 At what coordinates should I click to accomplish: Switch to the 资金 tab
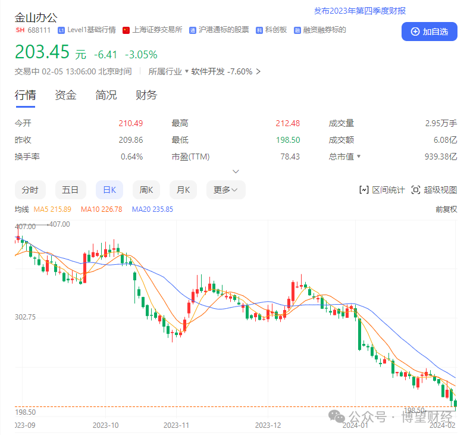(x=65, y=95)
